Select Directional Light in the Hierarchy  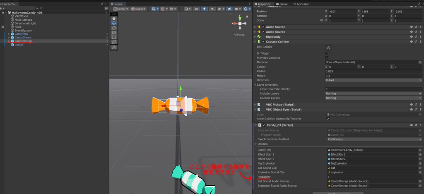pyautogui.click(x=25, y=23)
